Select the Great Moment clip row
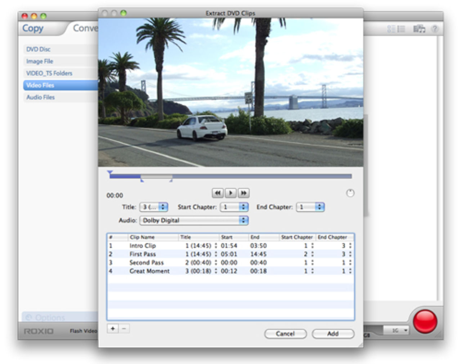Image resolution: width=461 pixels, height=364 pixels. 149,271
